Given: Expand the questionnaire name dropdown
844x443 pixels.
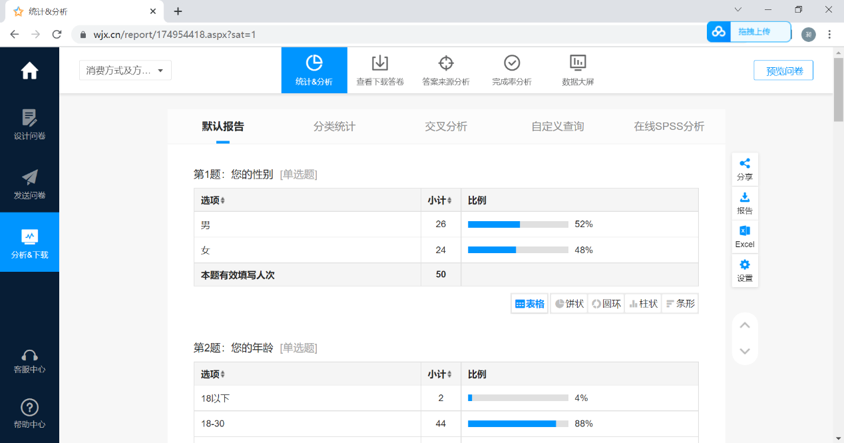Looking at the screenshot, I should click(x=125, y=71).
